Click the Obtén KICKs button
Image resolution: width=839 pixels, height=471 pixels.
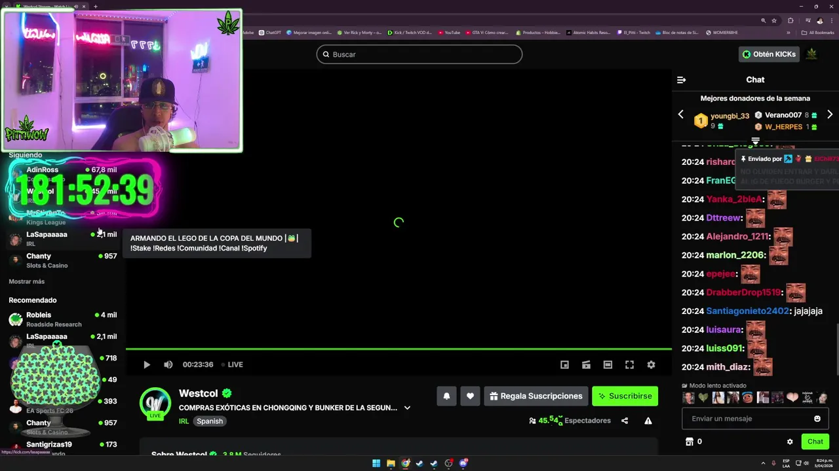[x=769, y=54]
